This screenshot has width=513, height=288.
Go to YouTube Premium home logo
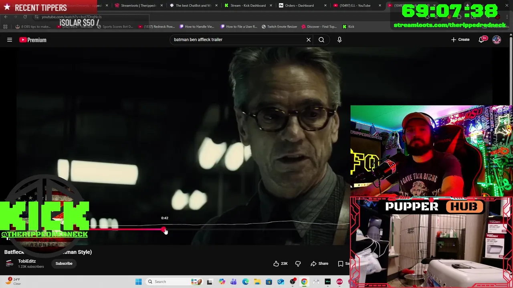point(33,40)
